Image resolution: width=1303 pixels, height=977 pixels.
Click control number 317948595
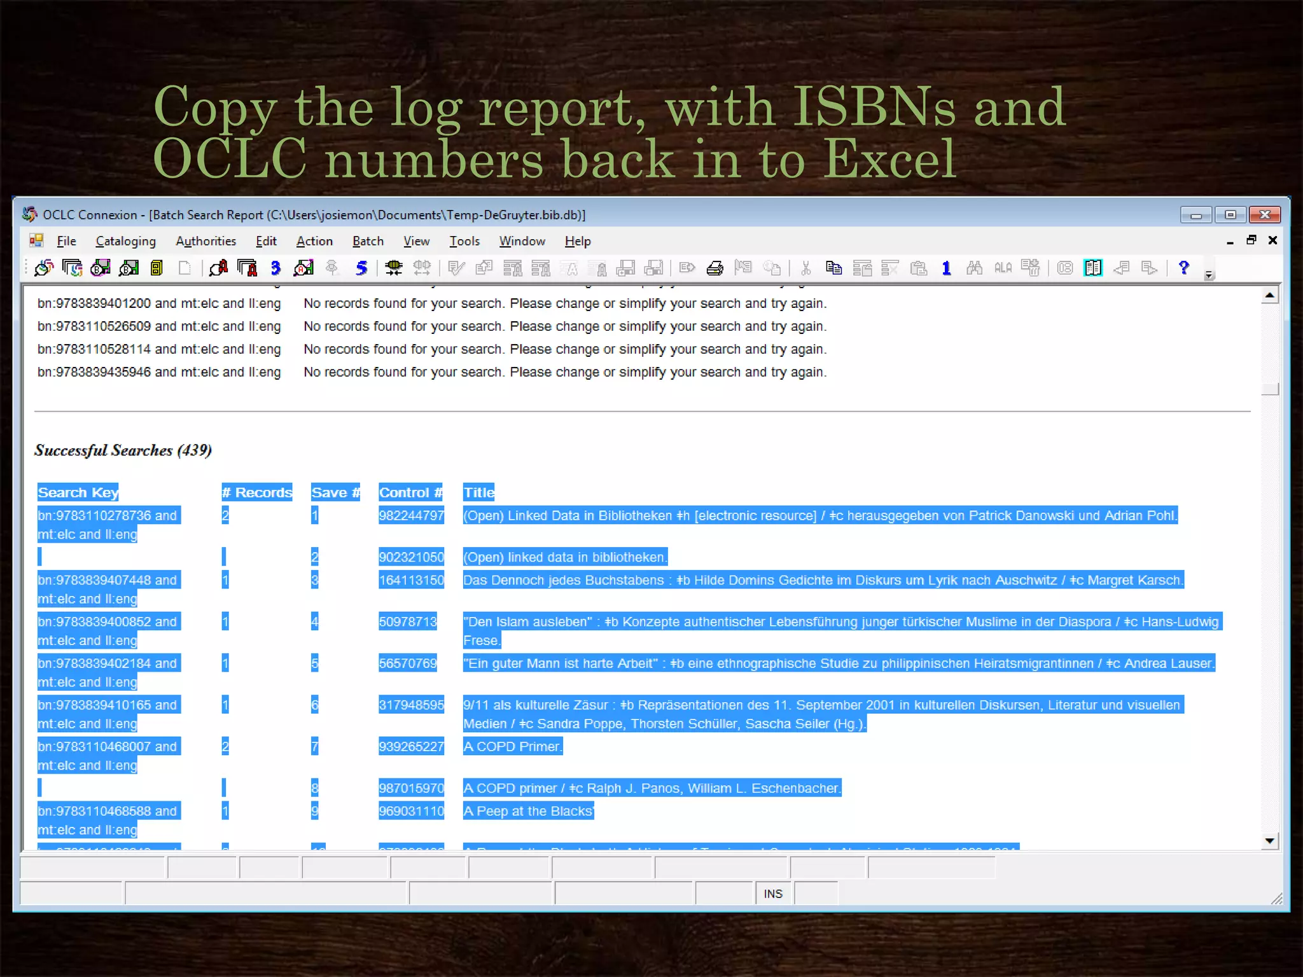pos(412,705)
